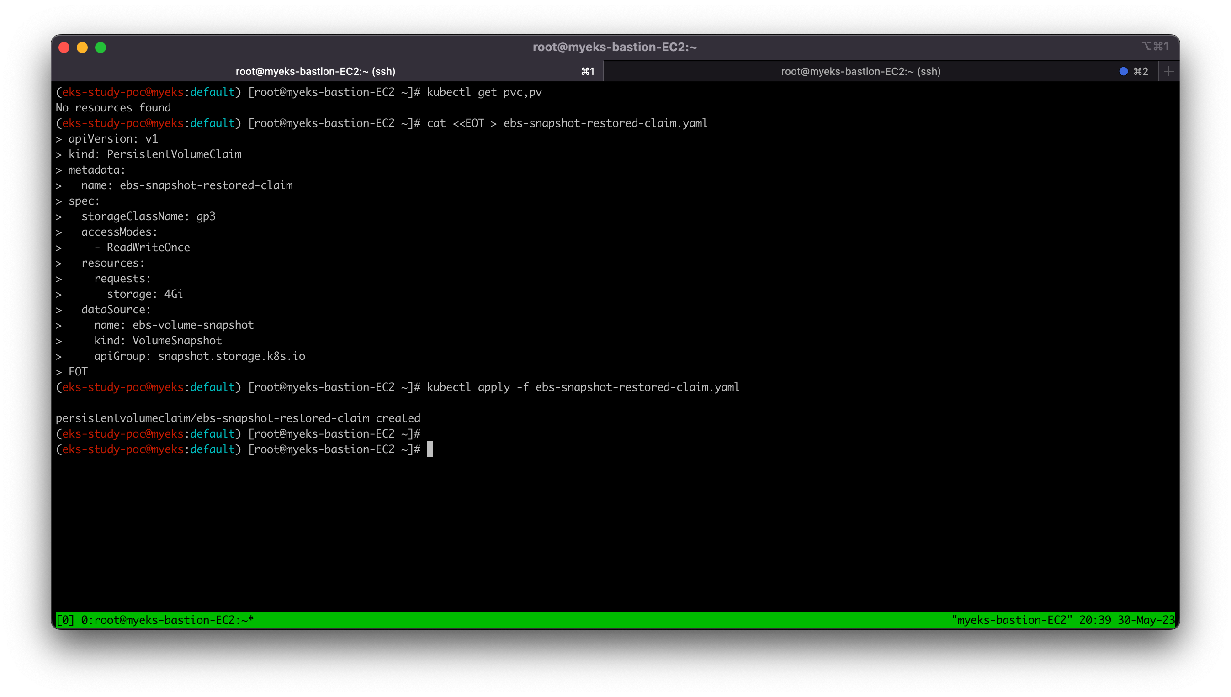The height and width of the screenshot is (697, 1231).
Task: Click the window title root@myeks-bastion-EC2:~
Action: [x=615, y=47]
